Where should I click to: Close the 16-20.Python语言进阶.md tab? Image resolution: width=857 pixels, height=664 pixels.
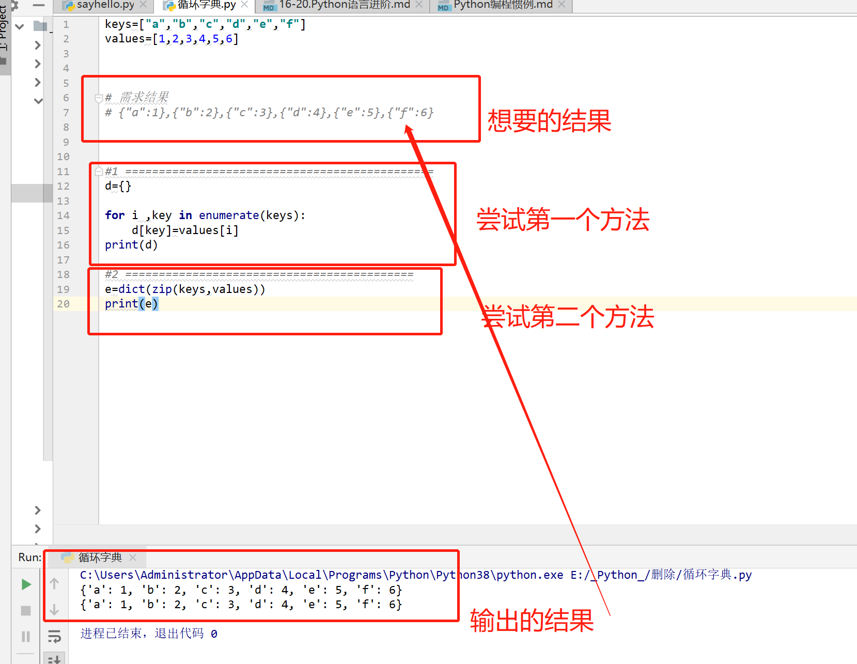419,5
